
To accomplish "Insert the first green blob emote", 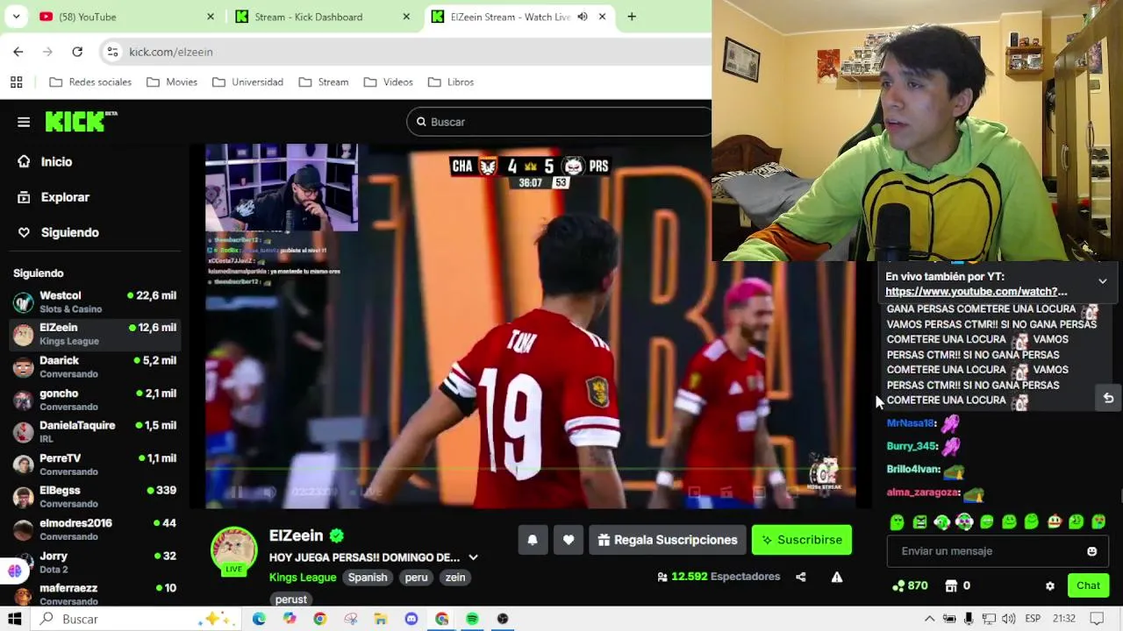I will point(897,522).
